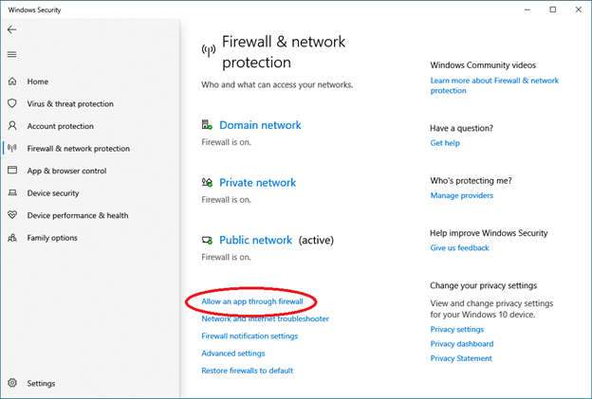This screenshot has height=399, width=592.
Task: Click the Family options people icon
Action: click(12, 238)
